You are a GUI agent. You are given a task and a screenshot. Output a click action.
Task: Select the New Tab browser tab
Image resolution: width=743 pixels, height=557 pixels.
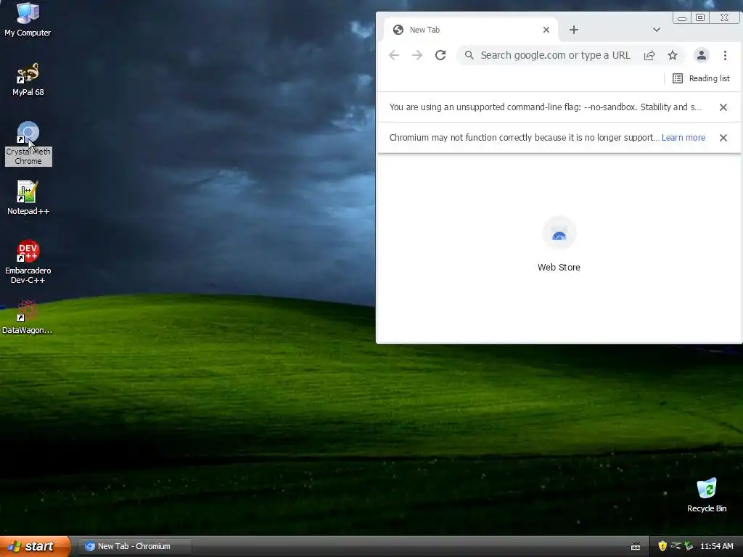[x=470, y=30]
